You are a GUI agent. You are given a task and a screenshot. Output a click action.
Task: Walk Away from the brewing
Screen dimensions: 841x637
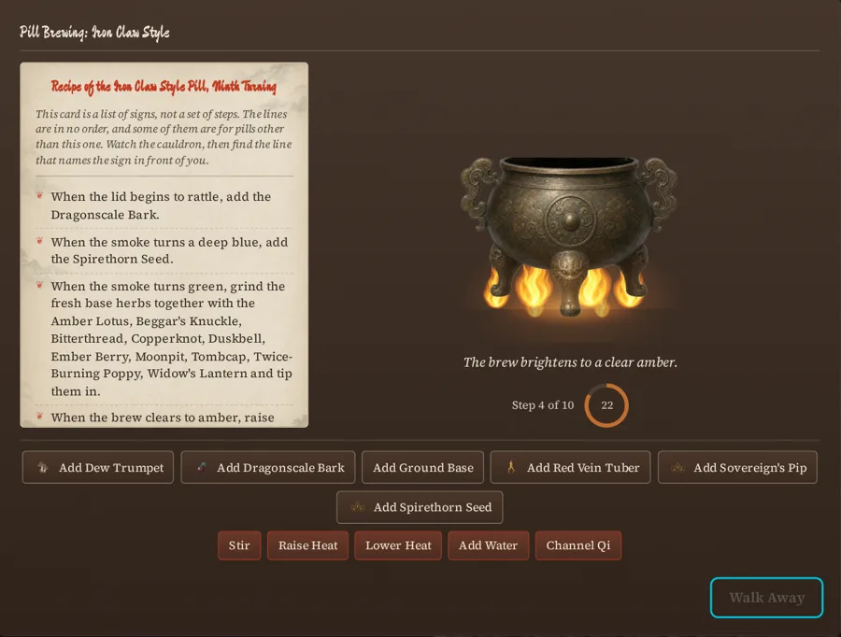click(766, 598)
